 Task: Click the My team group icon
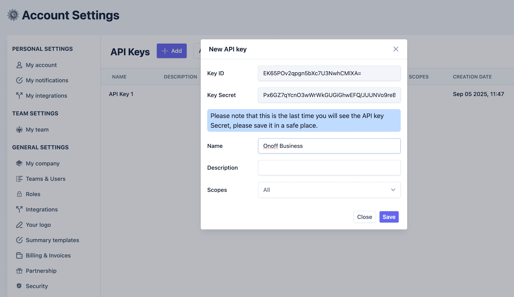[19, 130]
